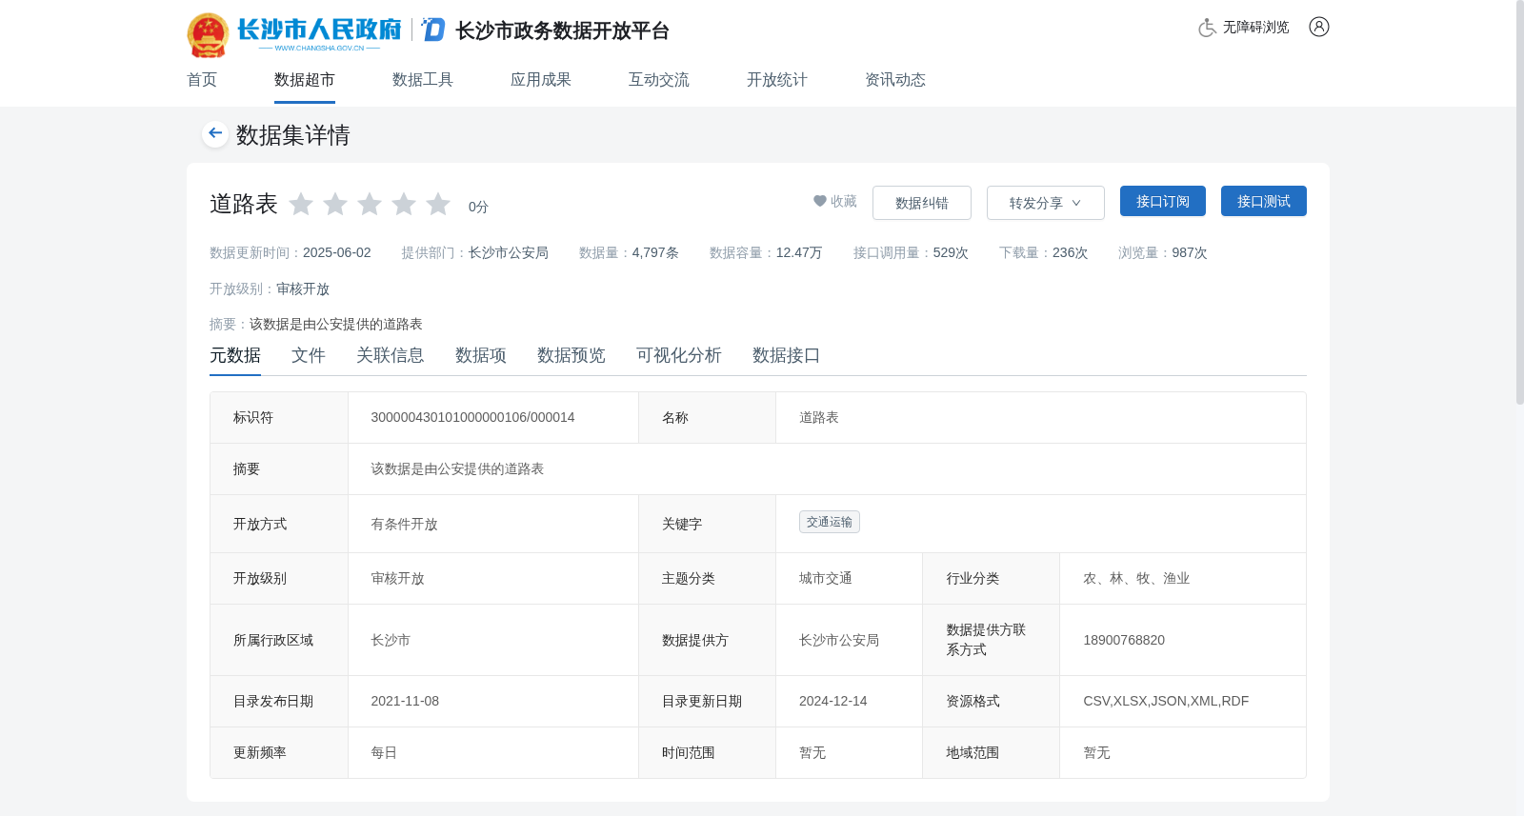This screenshot has height=816, width=1524.
Task: Go to 首页 in navigation
Action: (202, 80)
